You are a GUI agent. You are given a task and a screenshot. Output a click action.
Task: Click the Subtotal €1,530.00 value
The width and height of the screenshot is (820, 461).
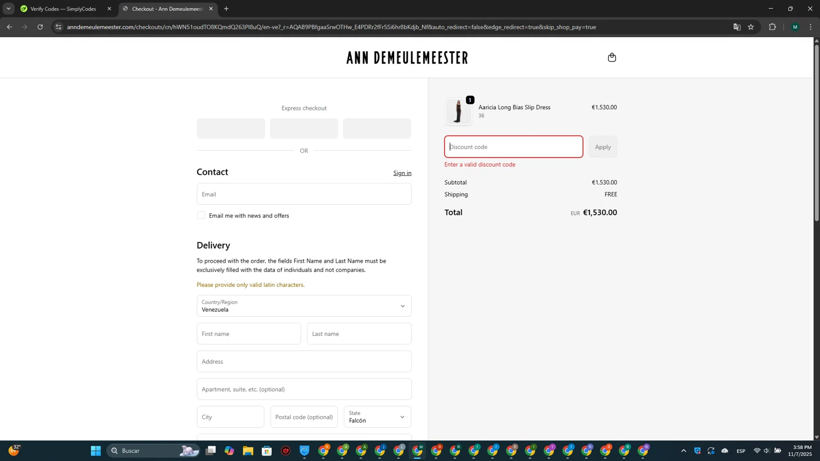(604, 182)
